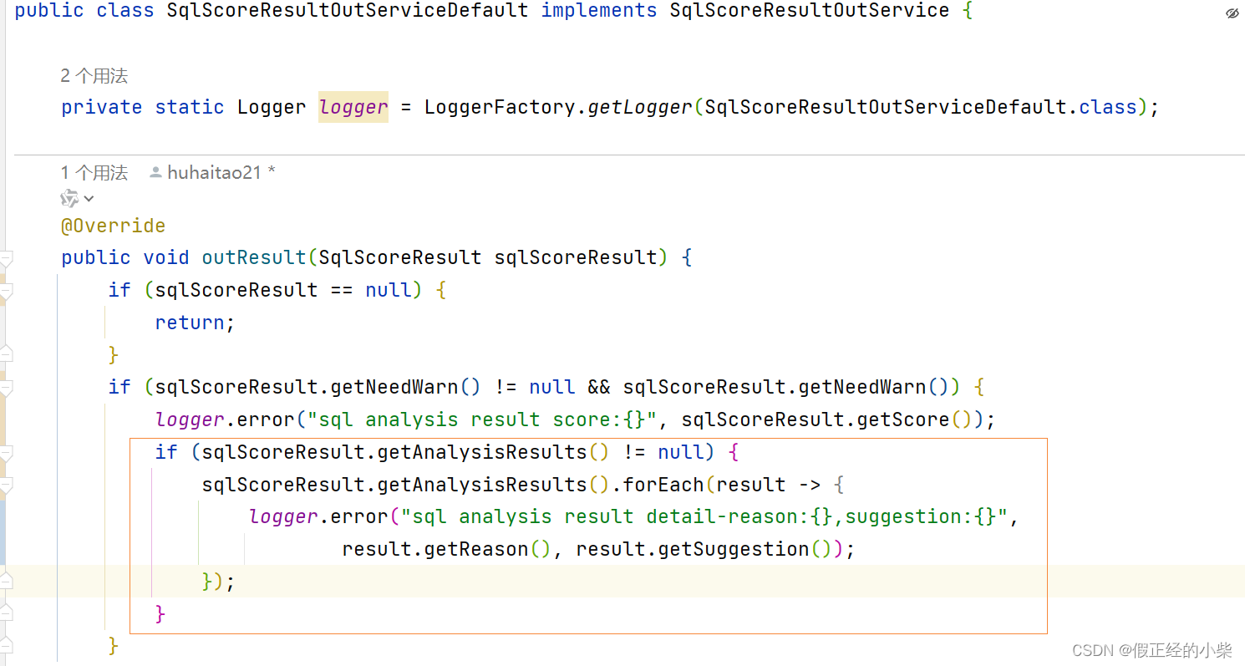Open the dropdown chevron beside the AI icon
This screenshot has height=666, width=1245.
(x=89, y=199)
